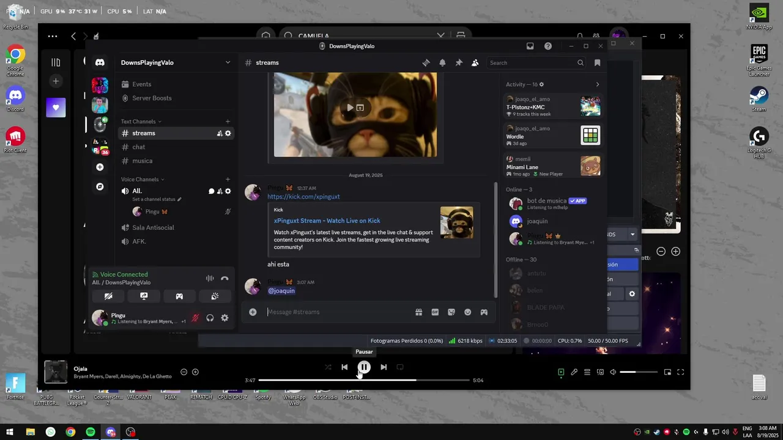Image resolution: width=783 pixels, height=440 pixels.
Task: Open notification settings bell in channel header
Action: [442, 62]
